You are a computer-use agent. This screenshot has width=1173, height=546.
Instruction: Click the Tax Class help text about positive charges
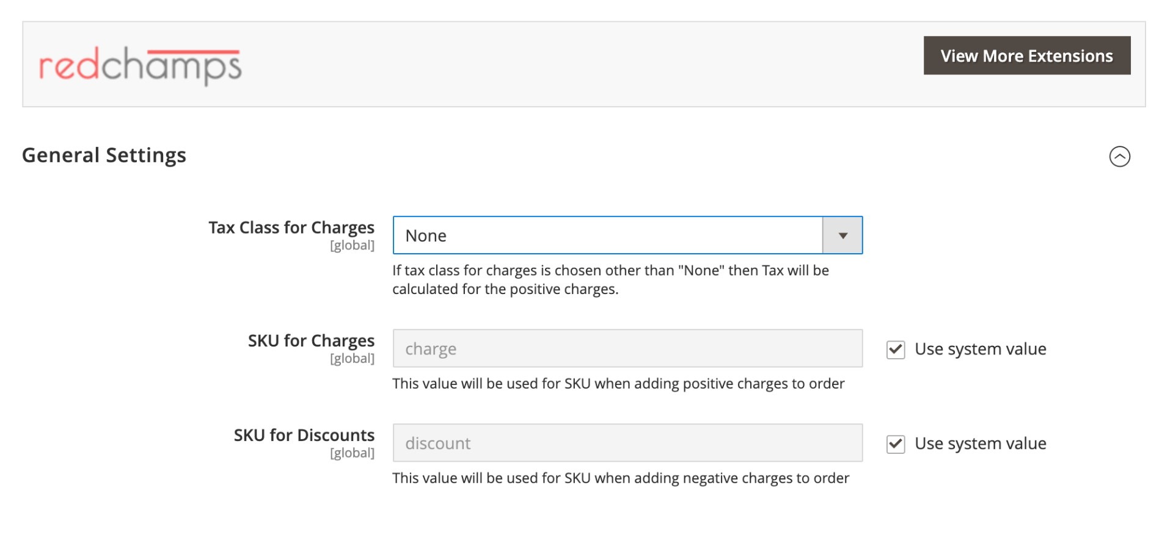[610, 279]
